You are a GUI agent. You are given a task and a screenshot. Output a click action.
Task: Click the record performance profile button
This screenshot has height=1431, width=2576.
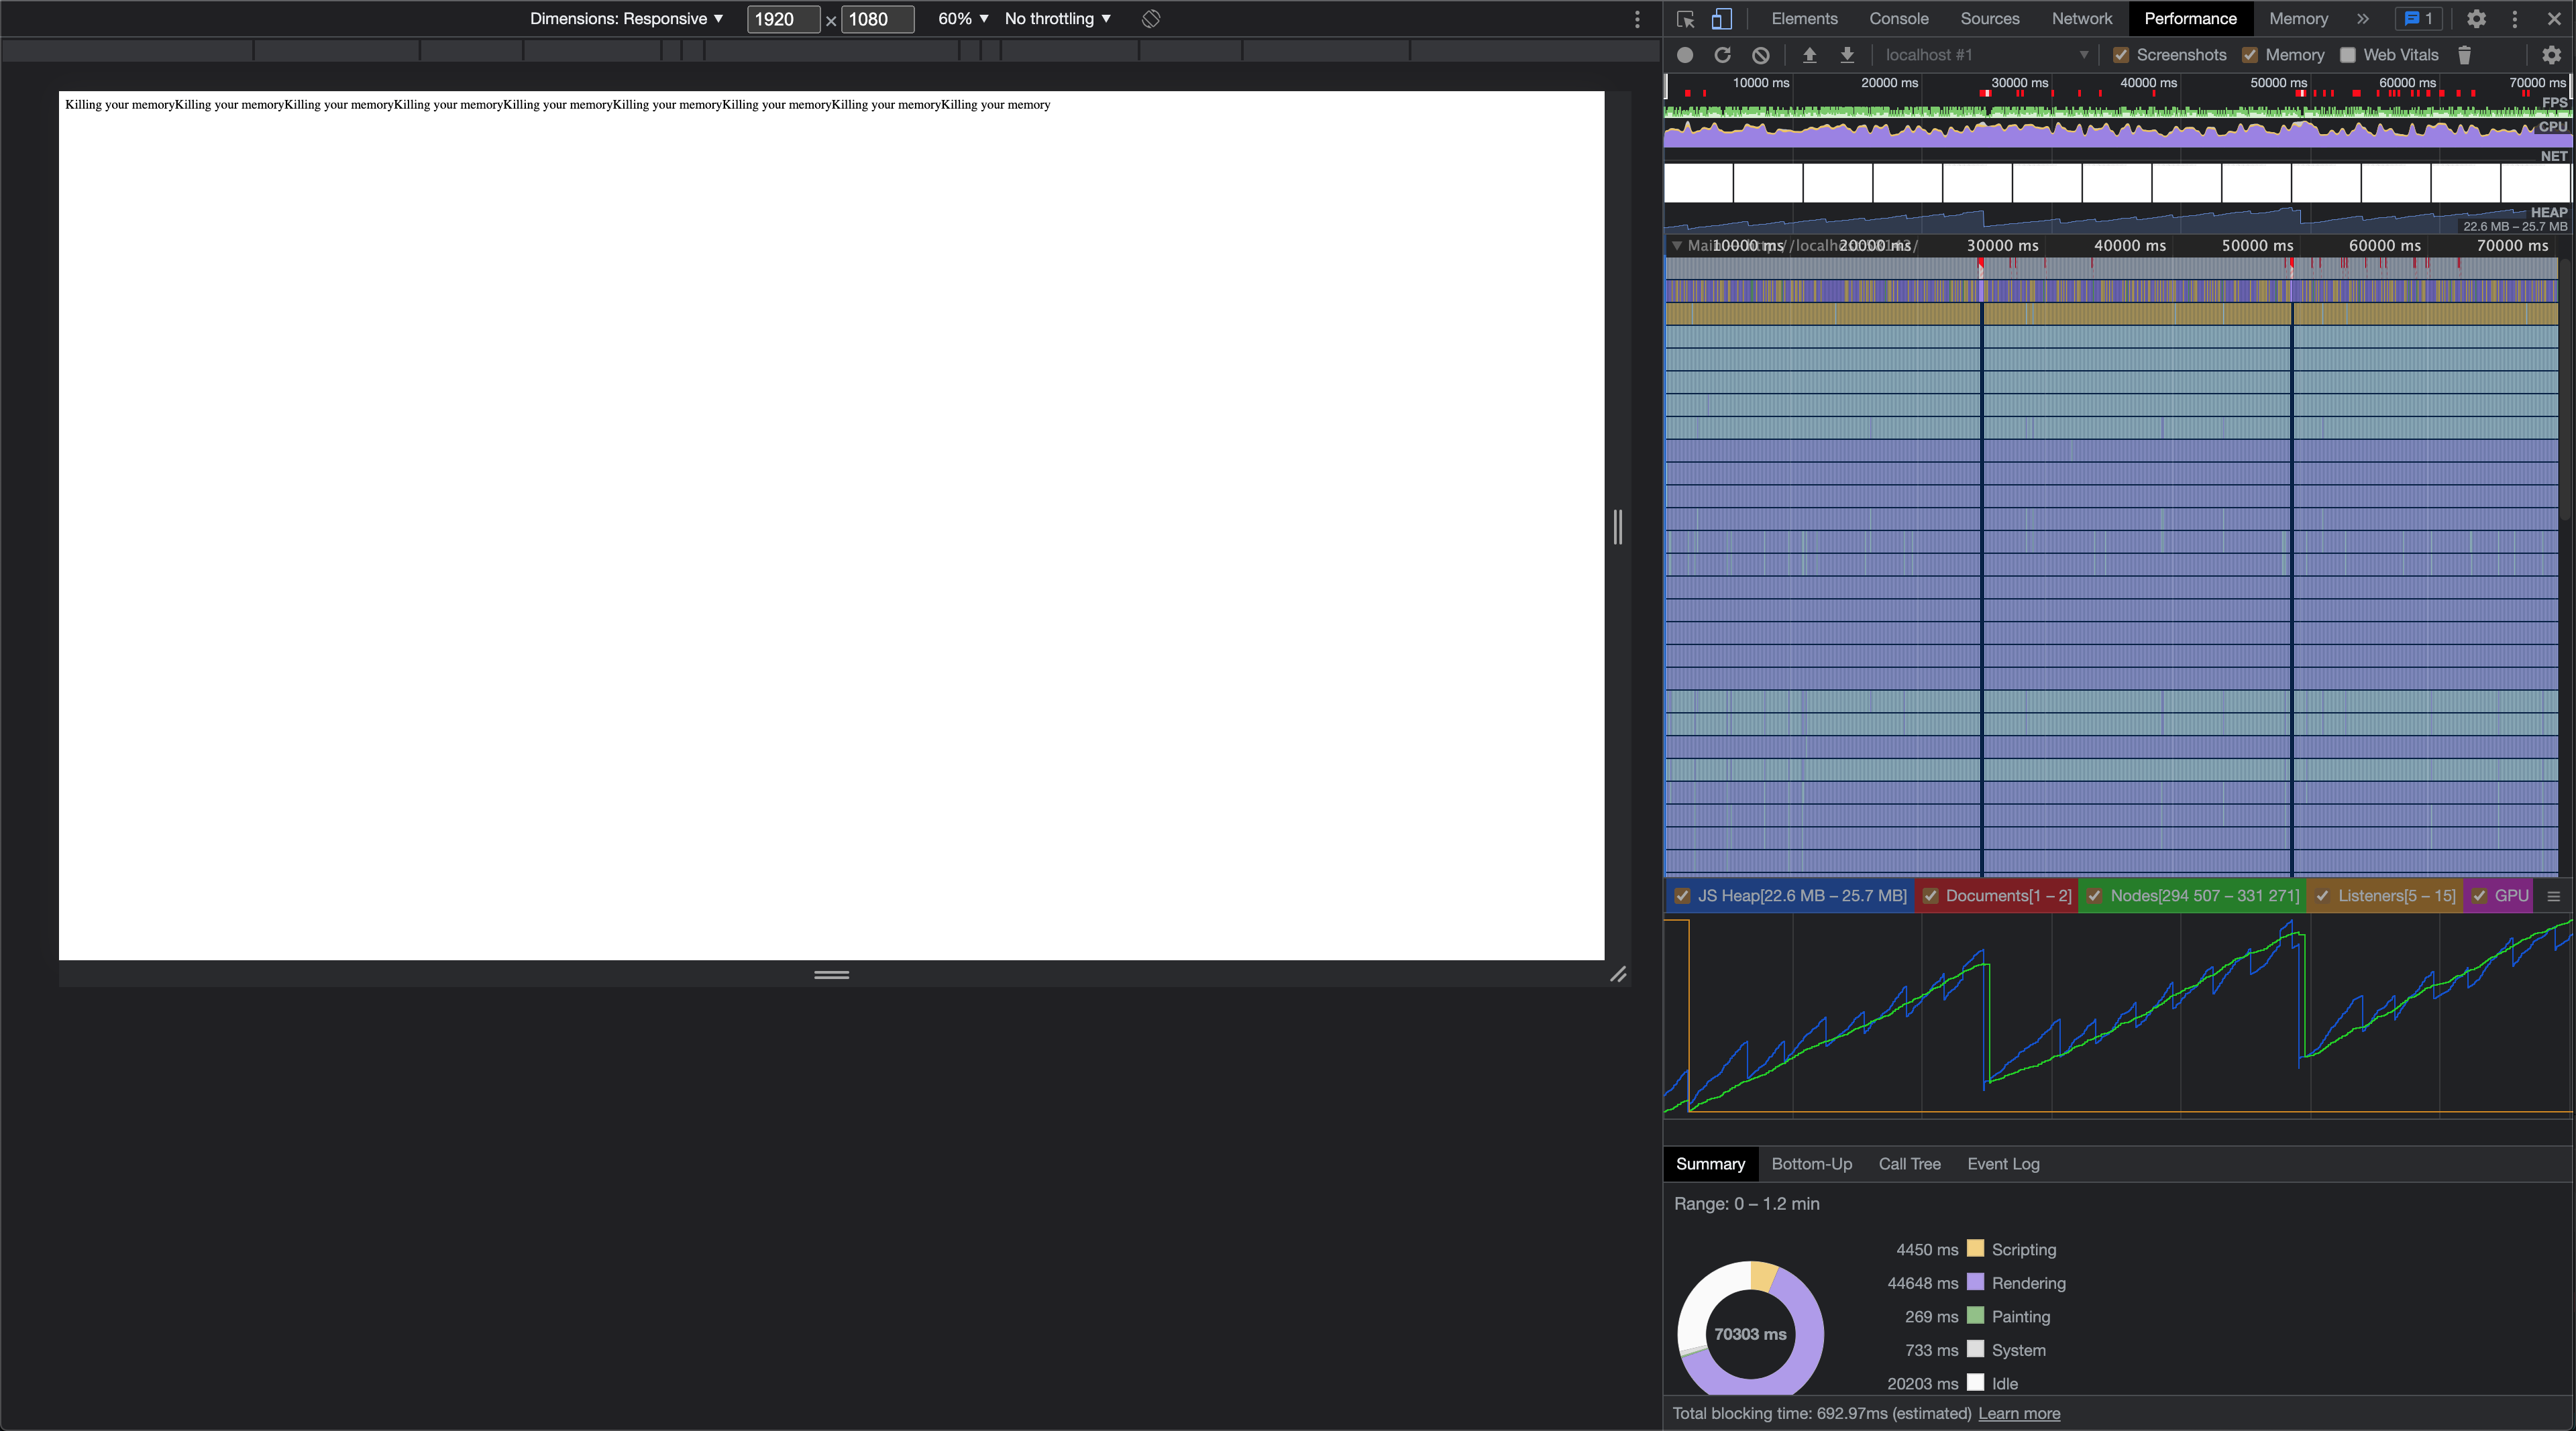1685,55
